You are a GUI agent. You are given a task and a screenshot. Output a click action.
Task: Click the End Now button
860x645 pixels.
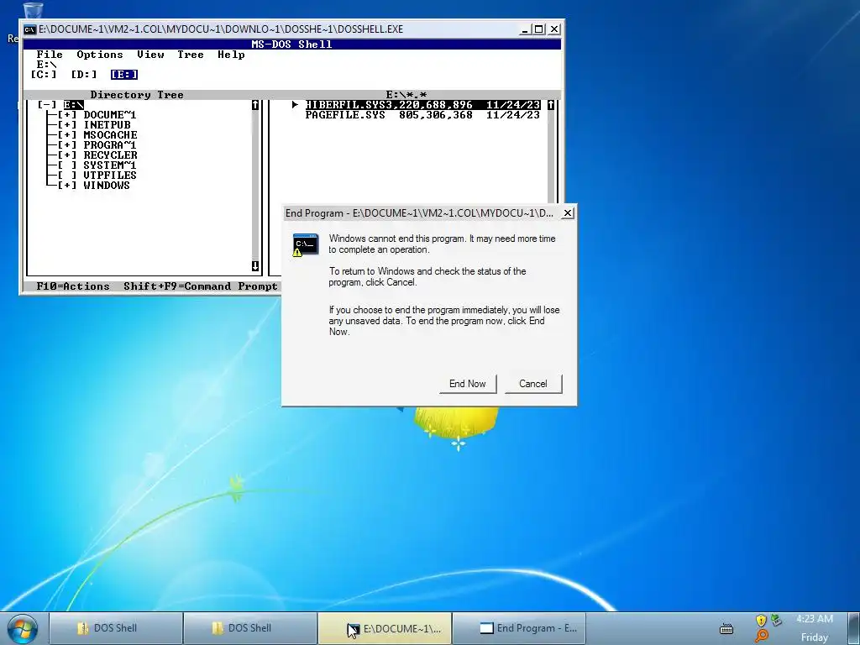[x=468, y=384]
